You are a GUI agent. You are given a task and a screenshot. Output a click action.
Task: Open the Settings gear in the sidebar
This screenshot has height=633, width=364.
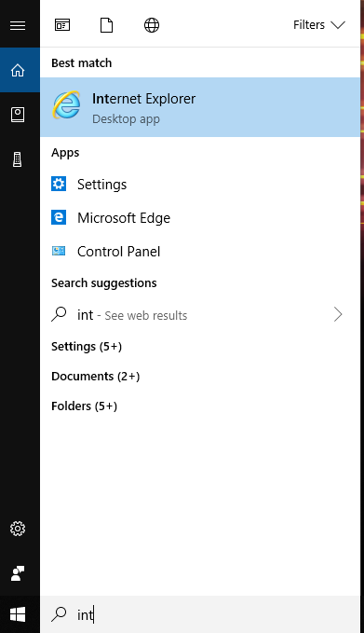coord(18,528)
